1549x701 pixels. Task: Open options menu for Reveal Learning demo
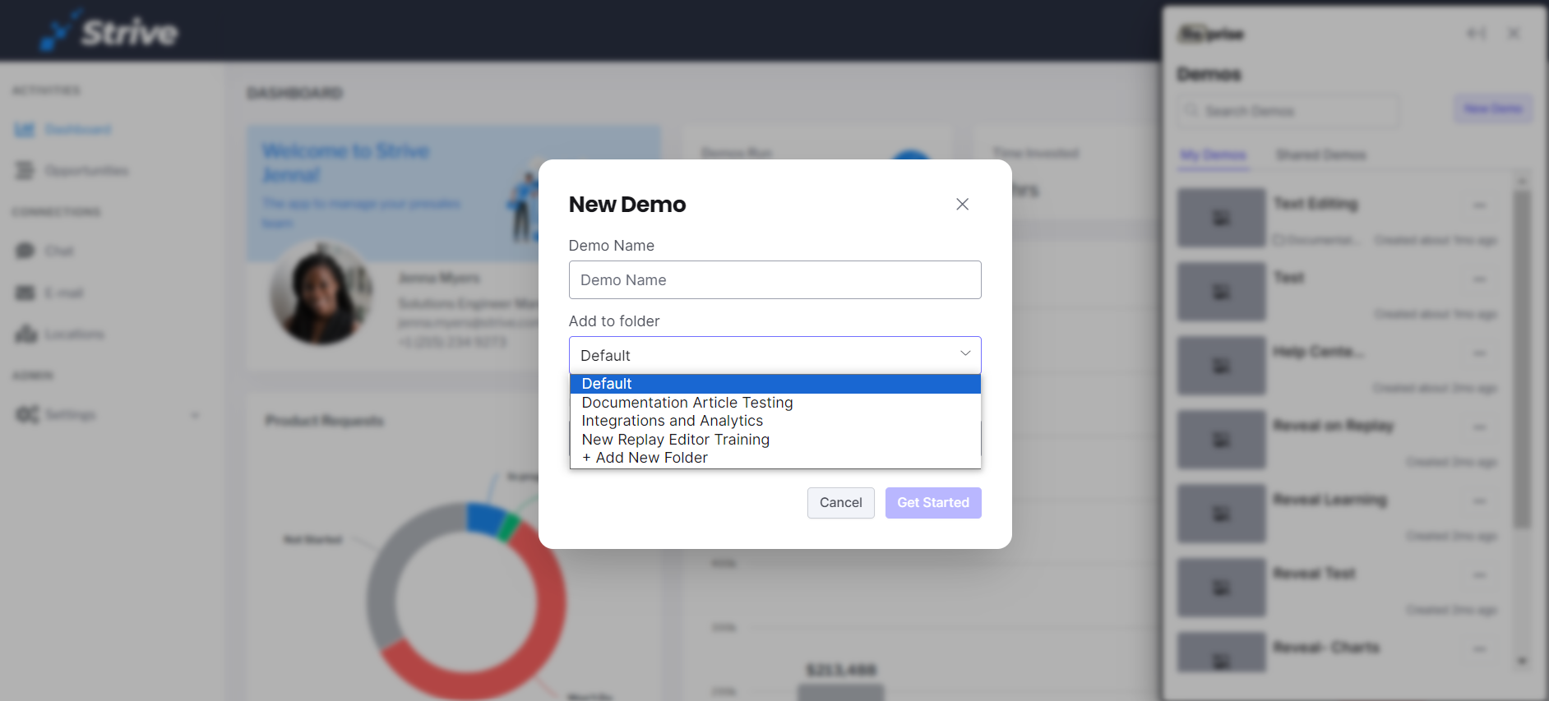tap(1480, 501)
